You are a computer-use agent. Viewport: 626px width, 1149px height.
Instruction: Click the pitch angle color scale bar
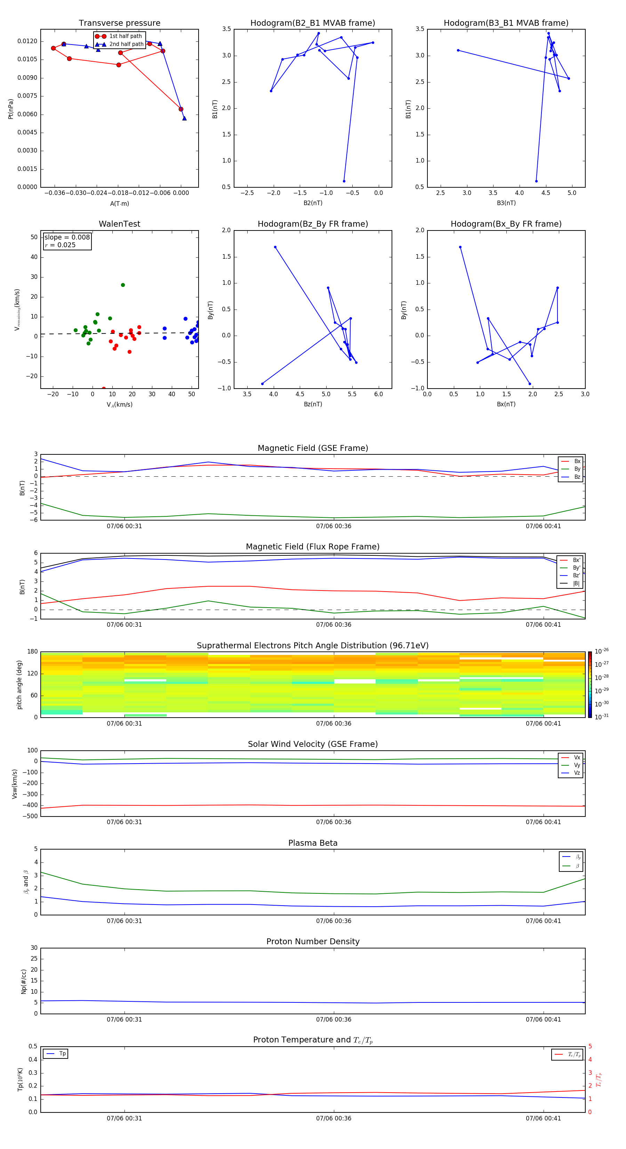pos(590,685)
